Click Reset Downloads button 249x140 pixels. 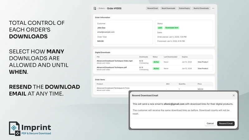(x=168, y=8)
